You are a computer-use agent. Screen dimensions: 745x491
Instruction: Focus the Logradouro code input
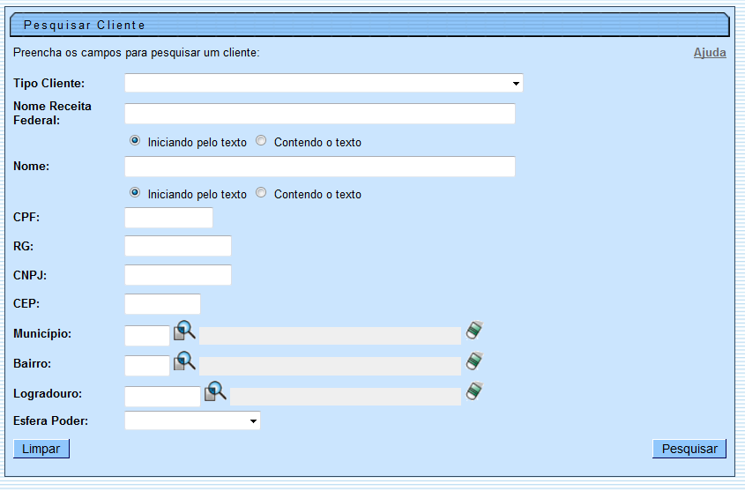tap(162, 397)
